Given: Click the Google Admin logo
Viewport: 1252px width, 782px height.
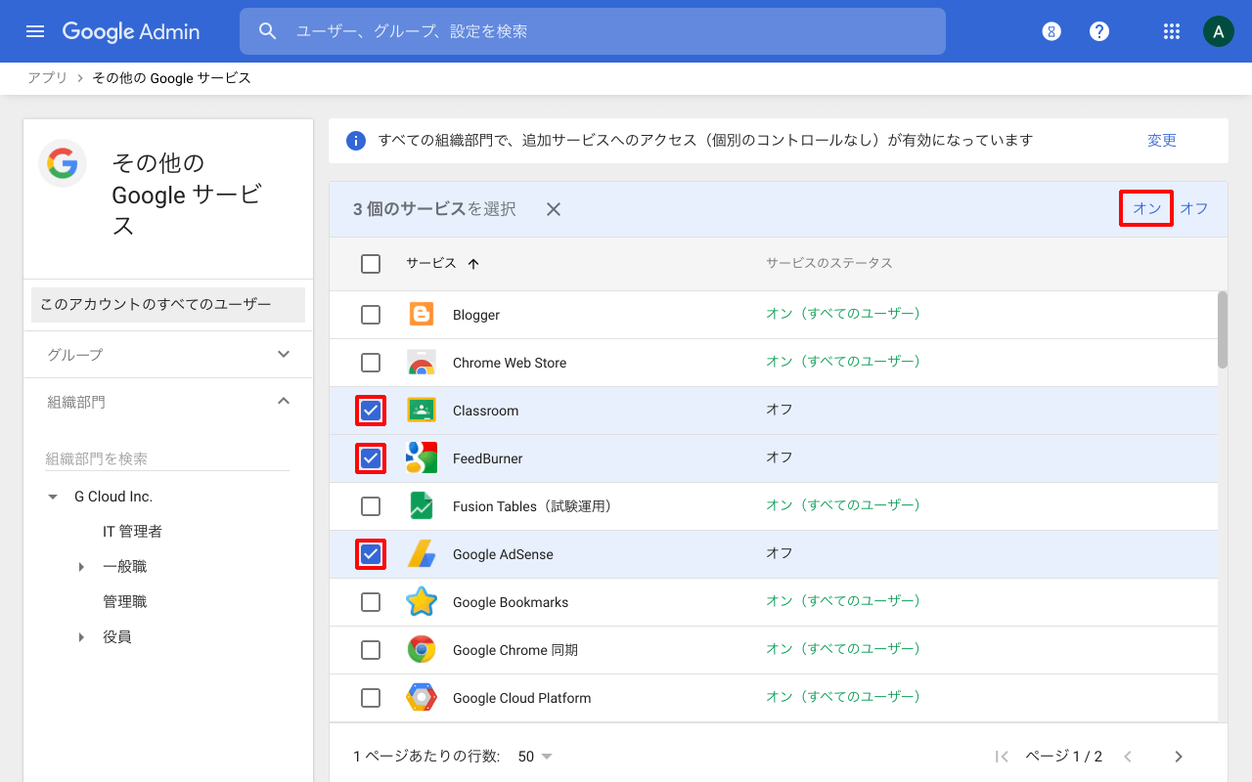Looking at the screenshot, I should coord(131,31).
